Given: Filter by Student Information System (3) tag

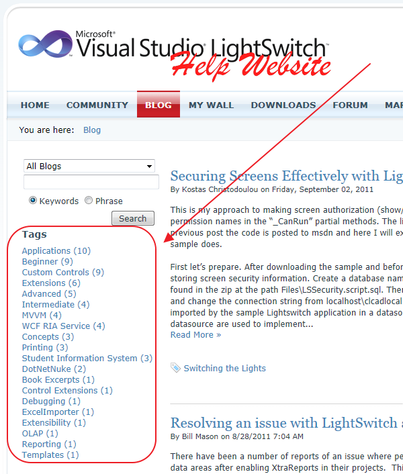Looking at the screenshot, I should 87,359.
